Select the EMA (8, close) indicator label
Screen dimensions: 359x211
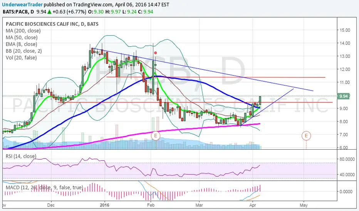click(x=21, y=44)
